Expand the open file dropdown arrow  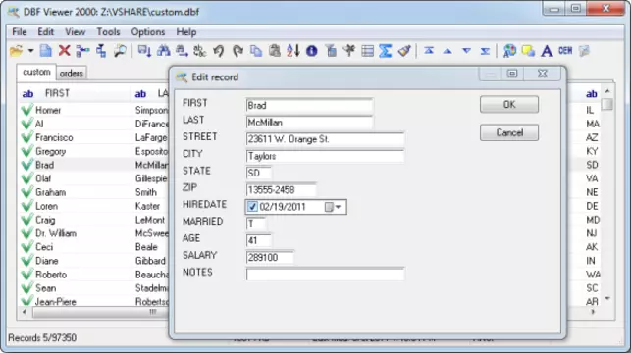tap(30, 51)
